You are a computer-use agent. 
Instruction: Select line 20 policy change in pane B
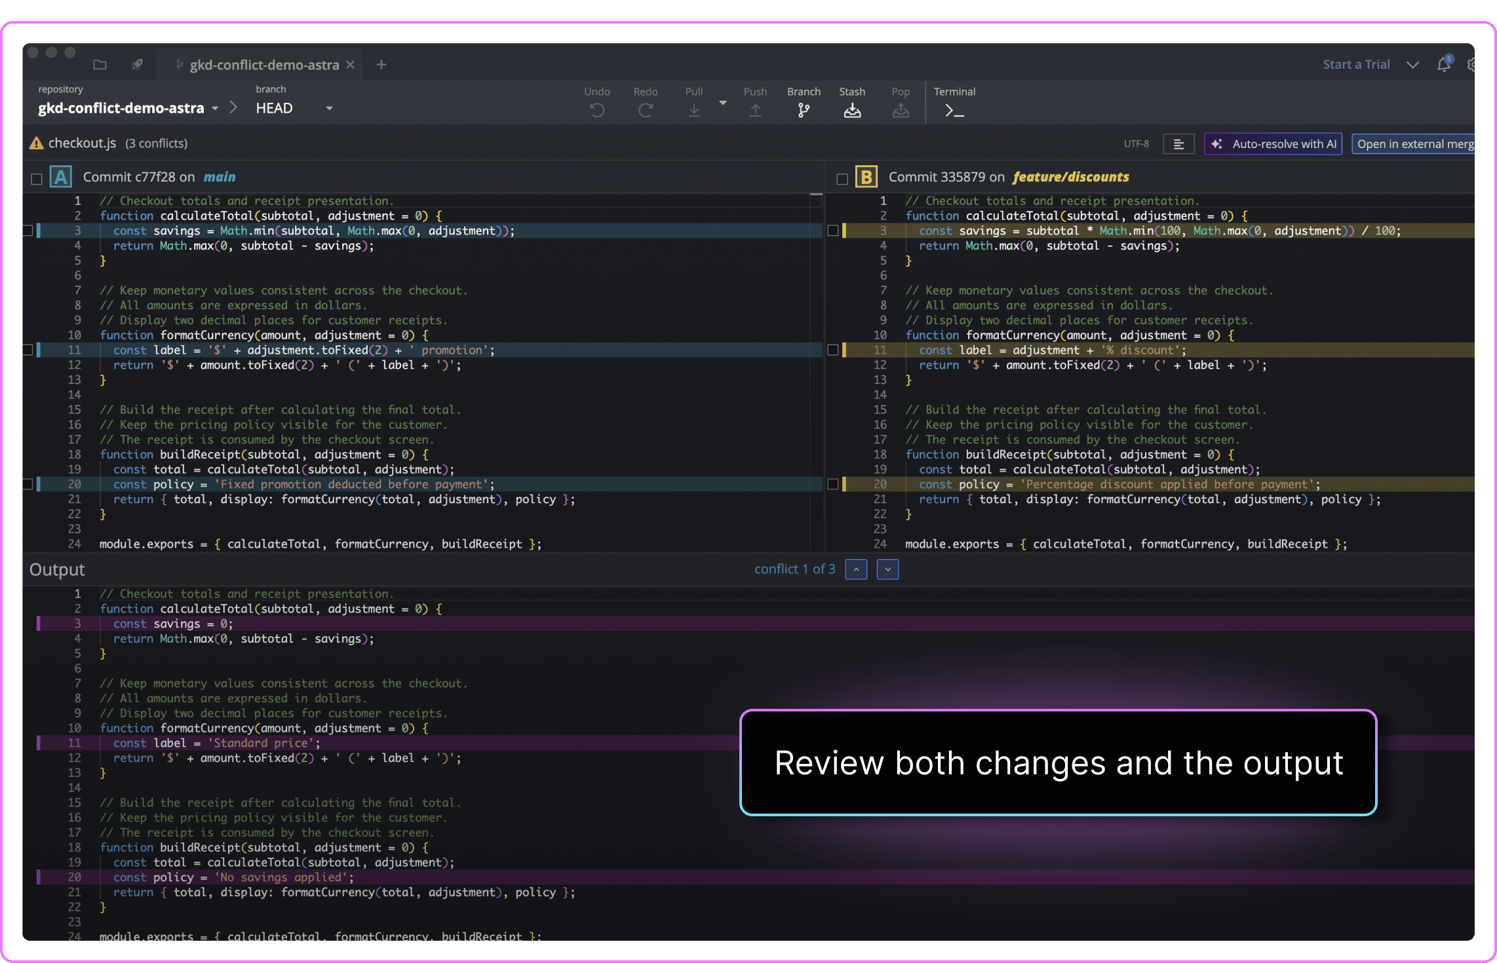coord(833,484)
